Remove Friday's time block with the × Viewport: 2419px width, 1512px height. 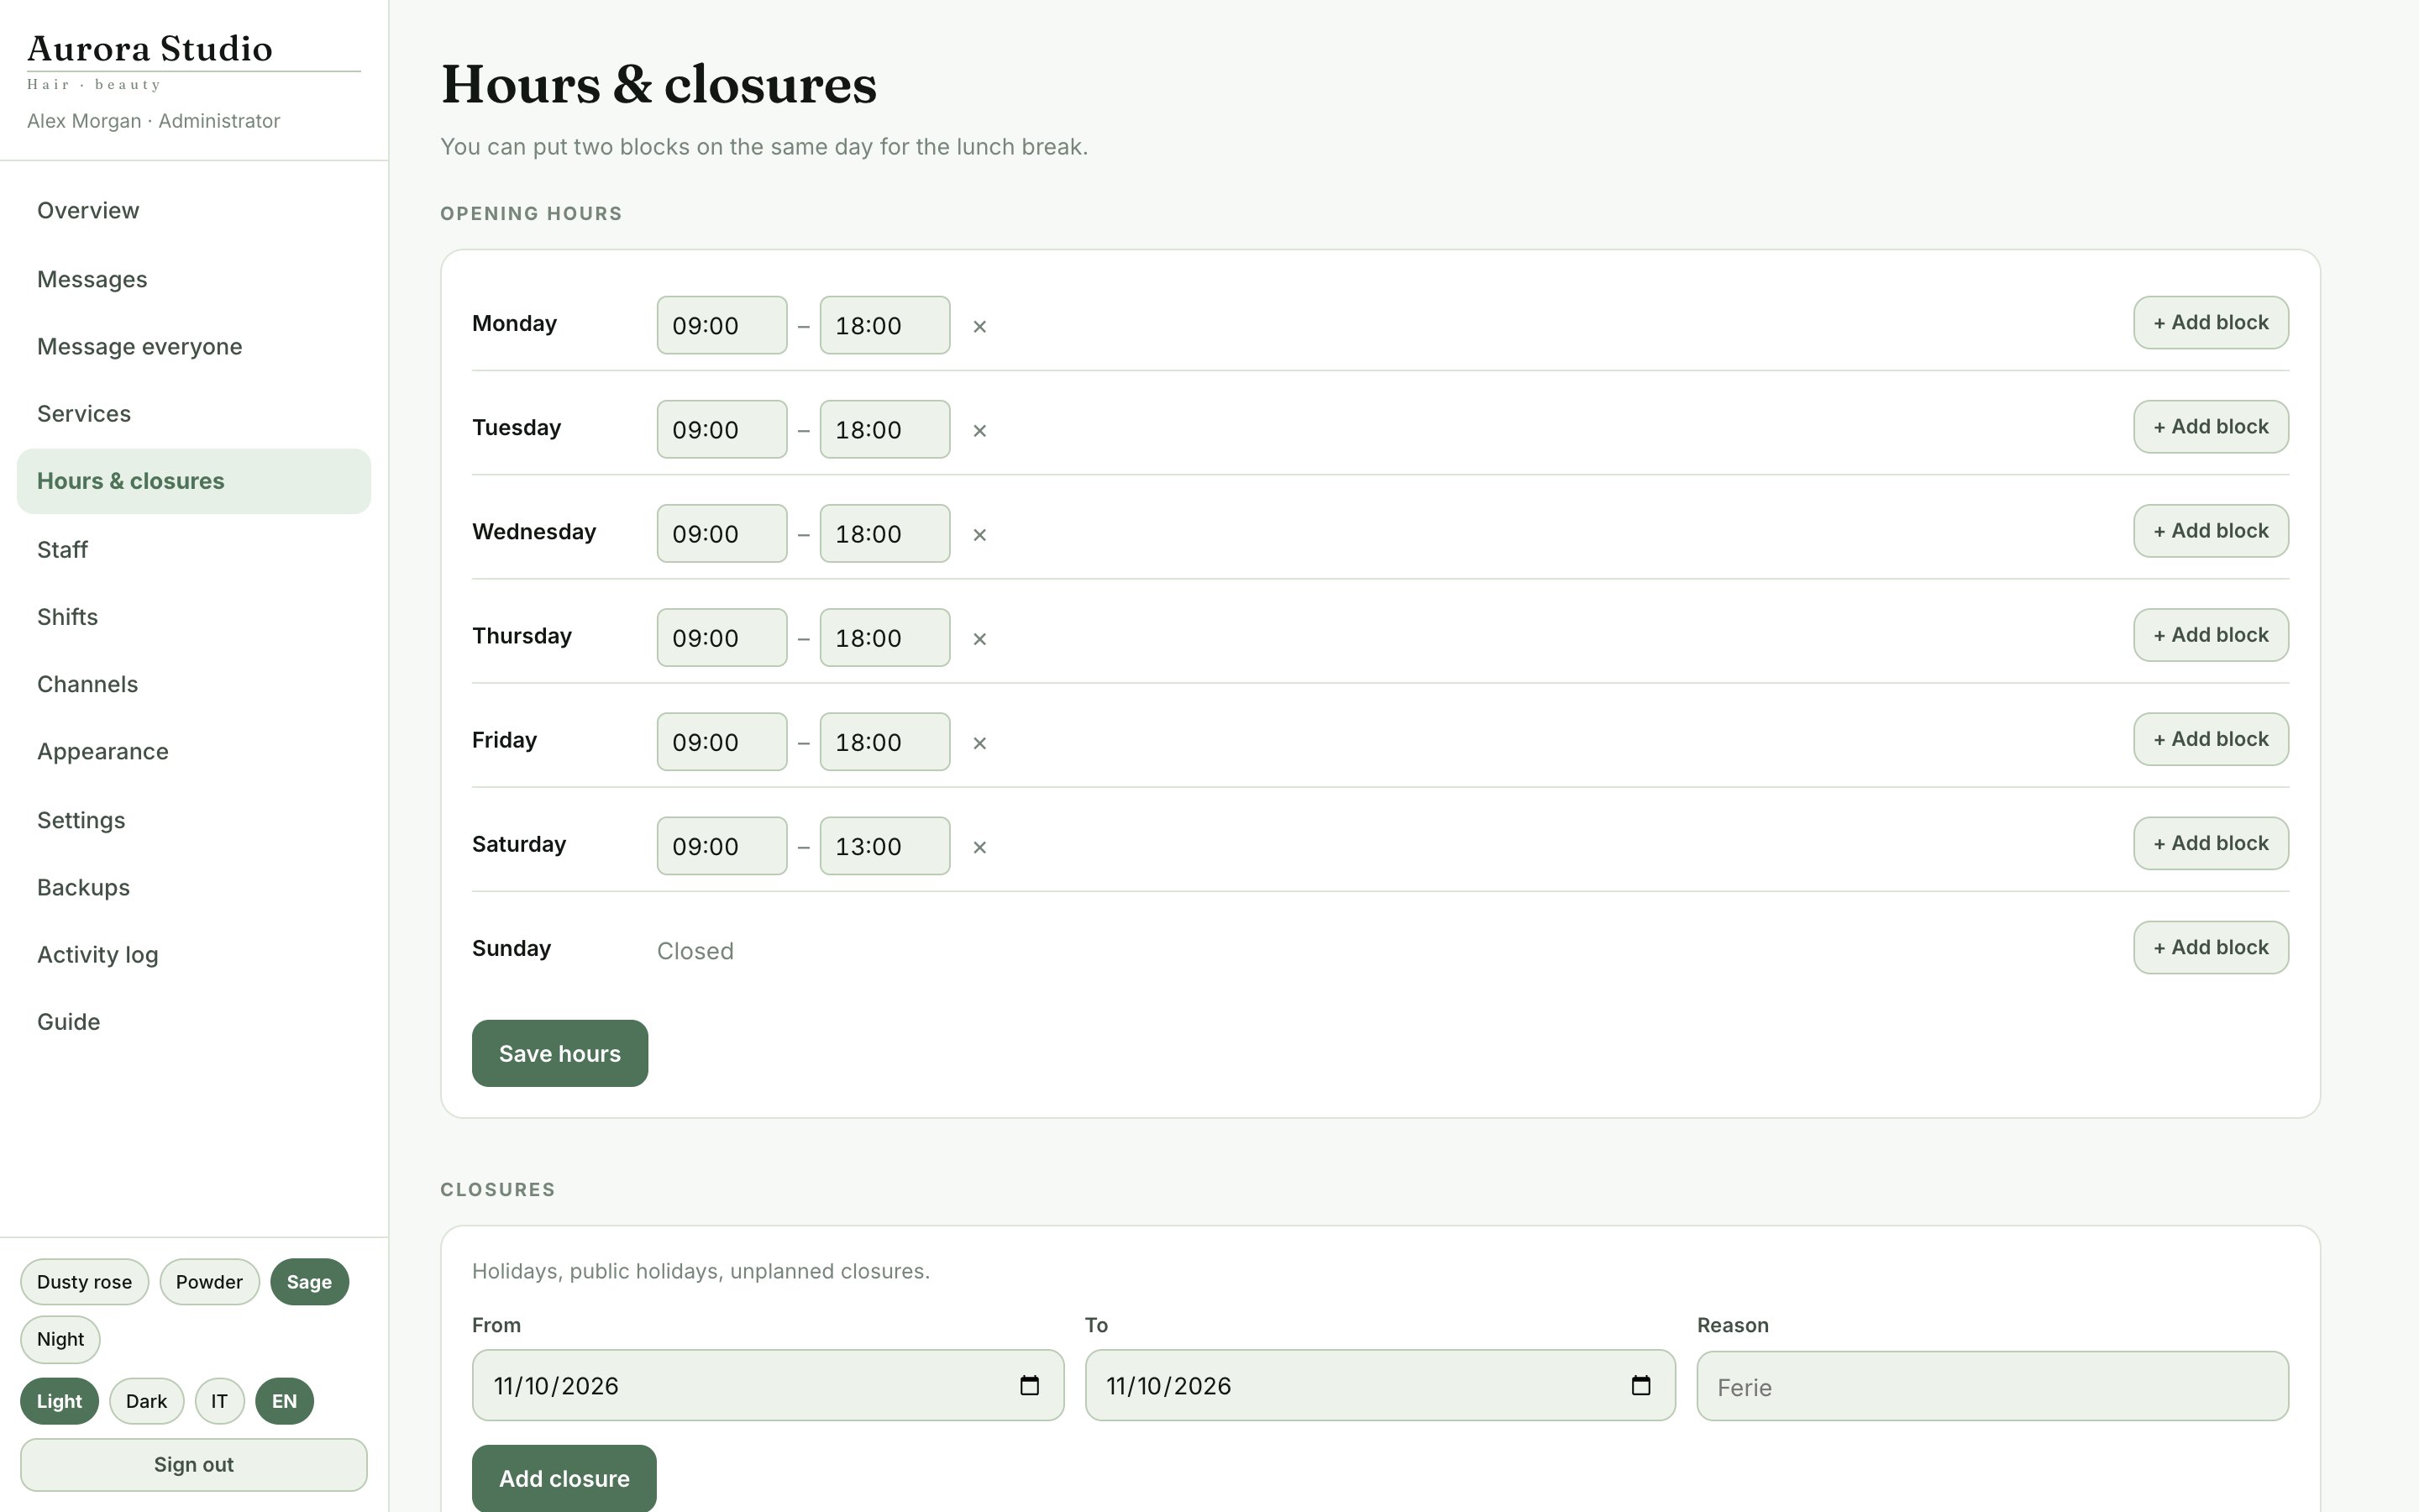click(979, 742)
